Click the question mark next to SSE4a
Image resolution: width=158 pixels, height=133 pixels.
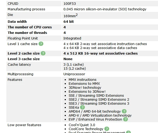pyautogui.click(x=82, y=107)
